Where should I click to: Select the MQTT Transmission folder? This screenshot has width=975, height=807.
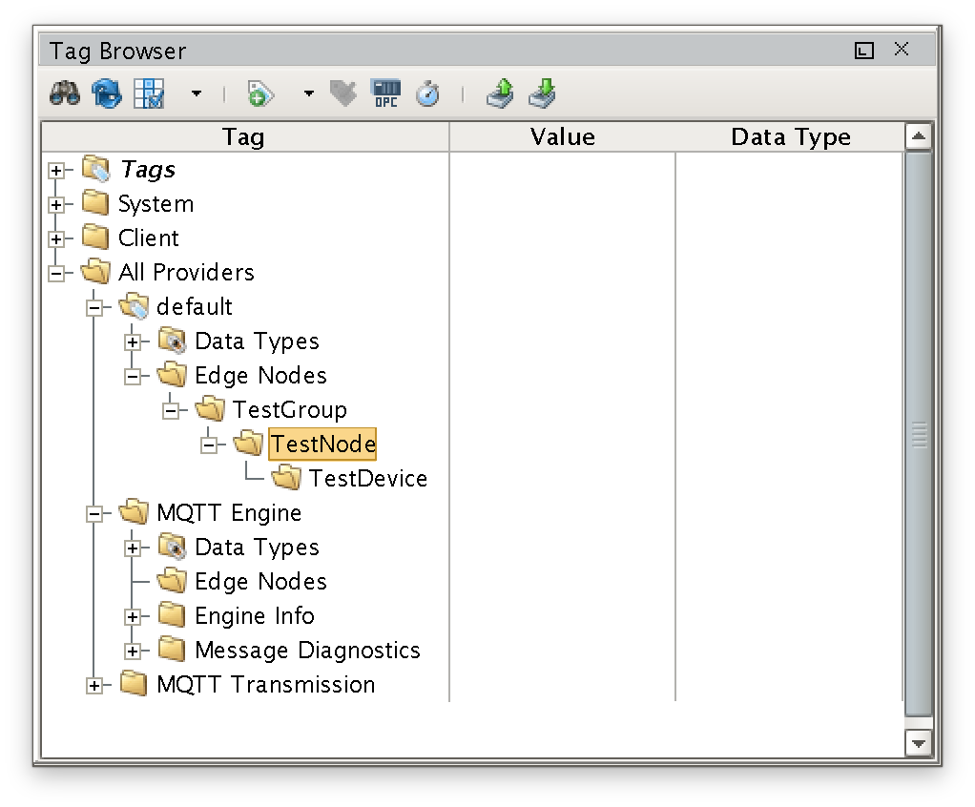265,685
